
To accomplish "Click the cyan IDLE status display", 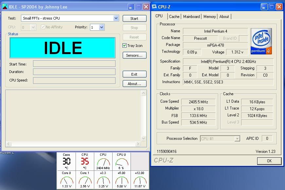I will click(x=62, y=48).
